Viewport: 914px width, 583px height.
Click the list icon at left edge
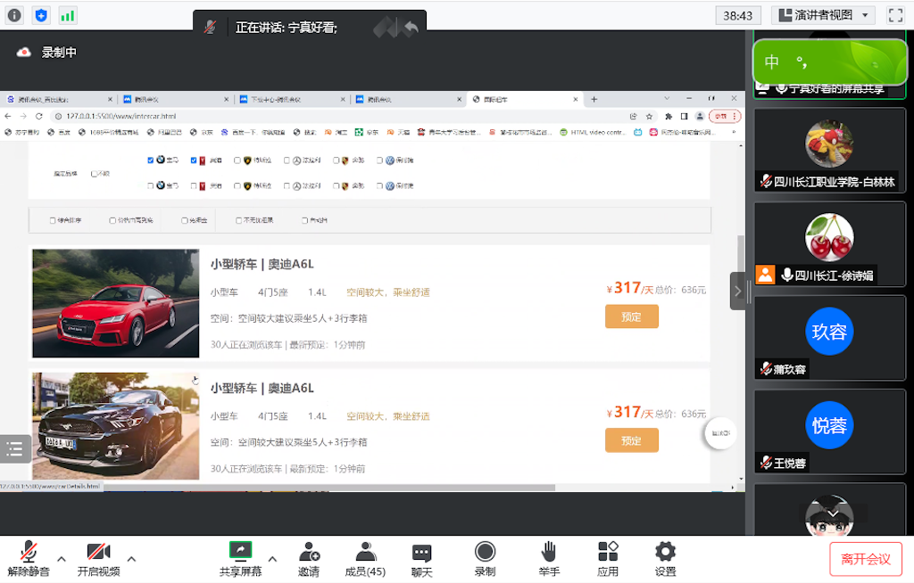[14, 448]
